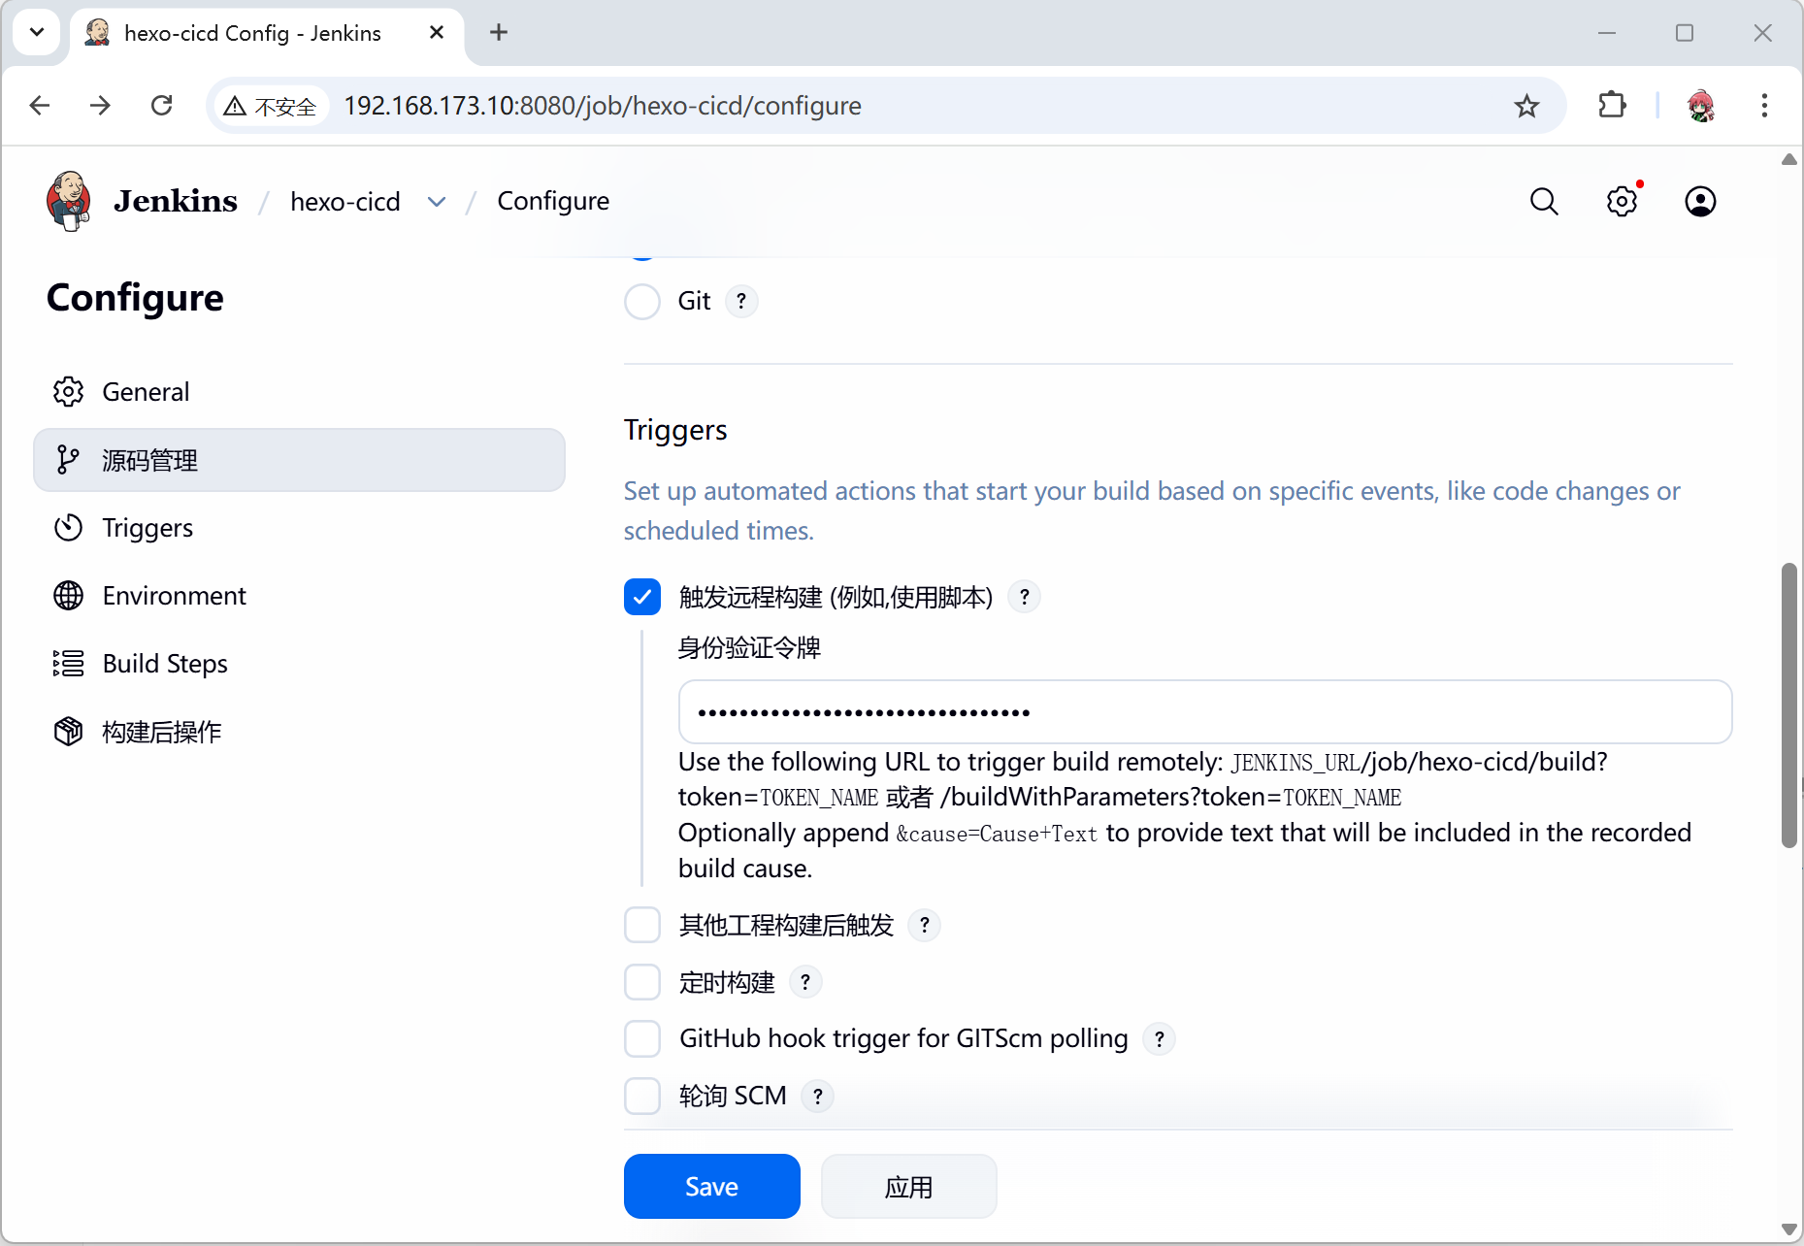Select the Git radio button
Image resolution: width=1804 pixels, height=1246 pixels.
pos(642,301)
